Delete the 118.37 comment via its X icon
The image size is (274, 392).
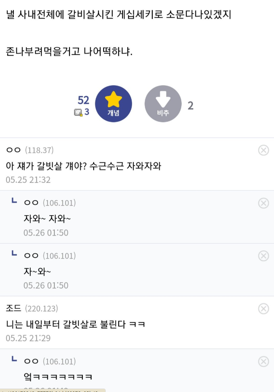coord(264,150)
